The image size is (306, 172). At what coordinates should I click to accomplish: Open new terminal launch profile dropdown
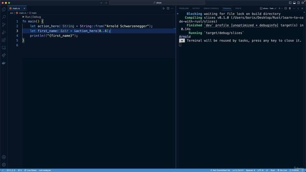tap(282, 9)
